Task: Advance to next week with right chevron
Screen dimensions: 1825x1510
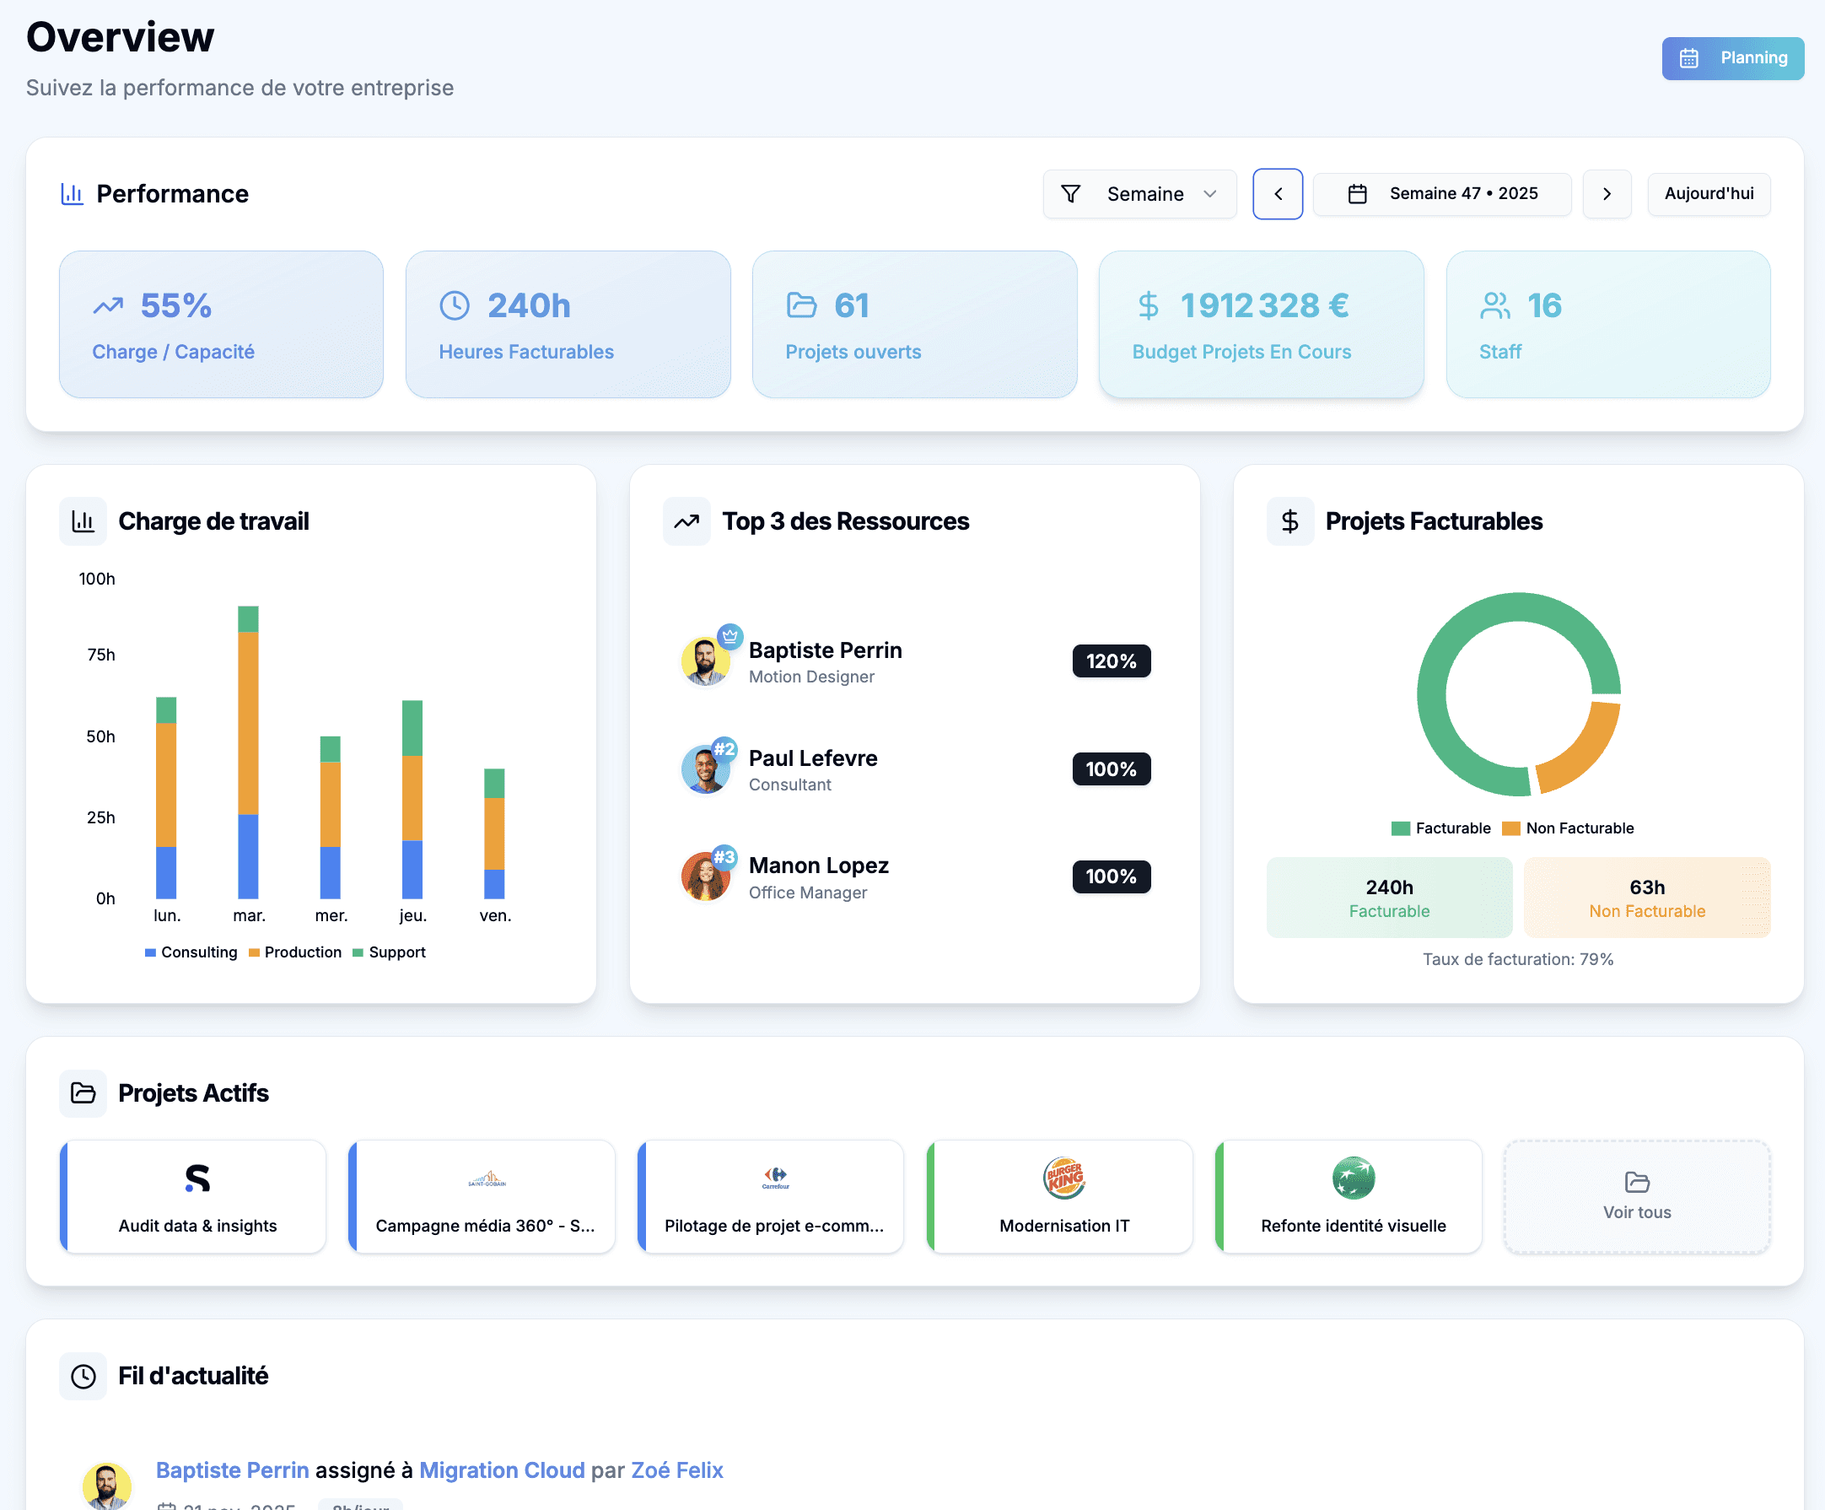Action: (1606, 194)
